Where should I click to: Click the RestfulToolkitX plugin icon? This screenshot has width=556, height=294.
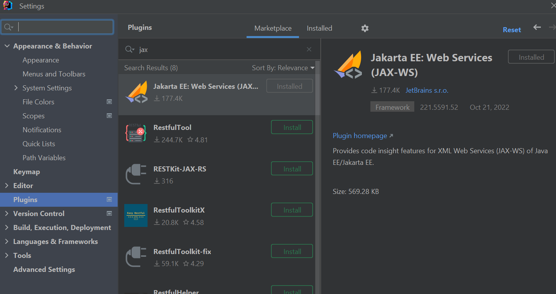(136, 215)
